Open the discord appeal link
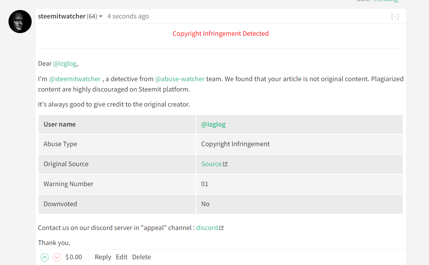 [207, 228]
